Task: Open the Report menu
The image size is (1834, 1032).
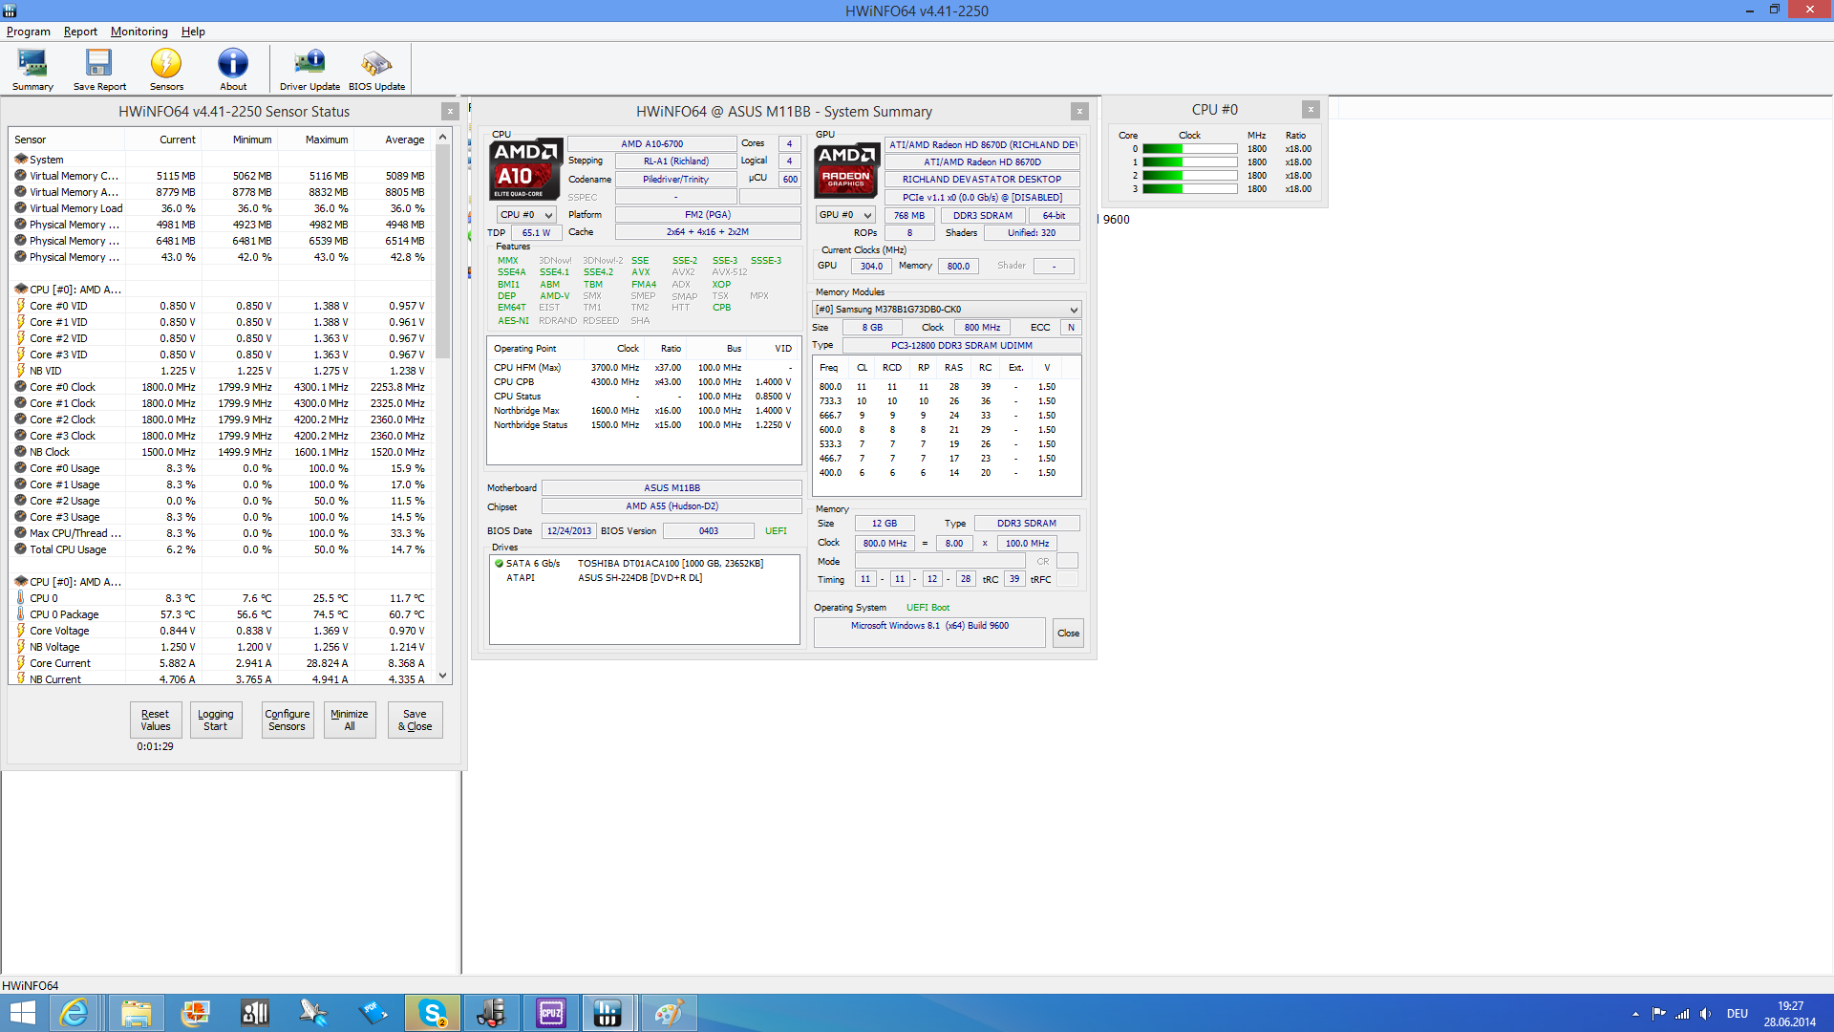Action: (x=80, y=32)
